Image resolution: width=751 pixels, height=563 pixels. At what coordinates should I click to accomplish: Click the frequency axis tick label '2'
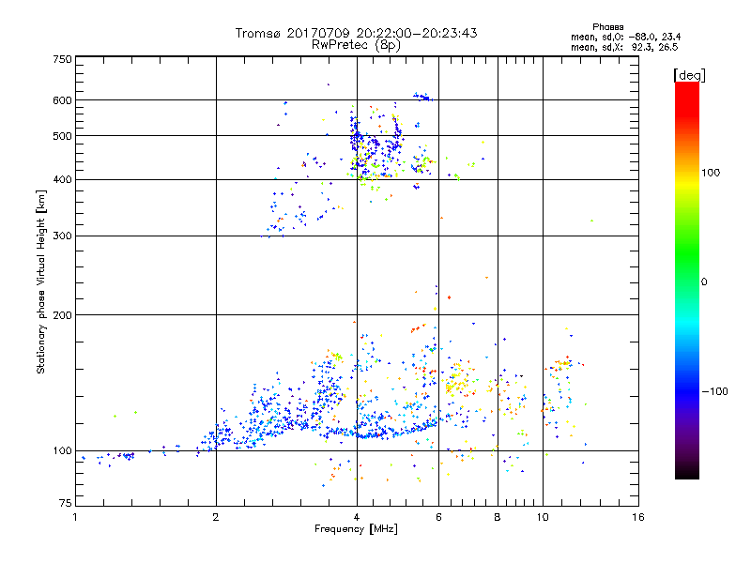pos(216,517)
